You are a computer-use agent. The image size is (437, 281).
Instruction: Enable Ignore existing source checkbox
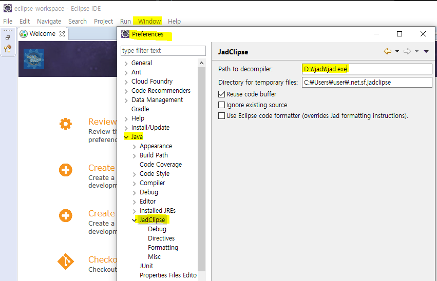[221, 105]
